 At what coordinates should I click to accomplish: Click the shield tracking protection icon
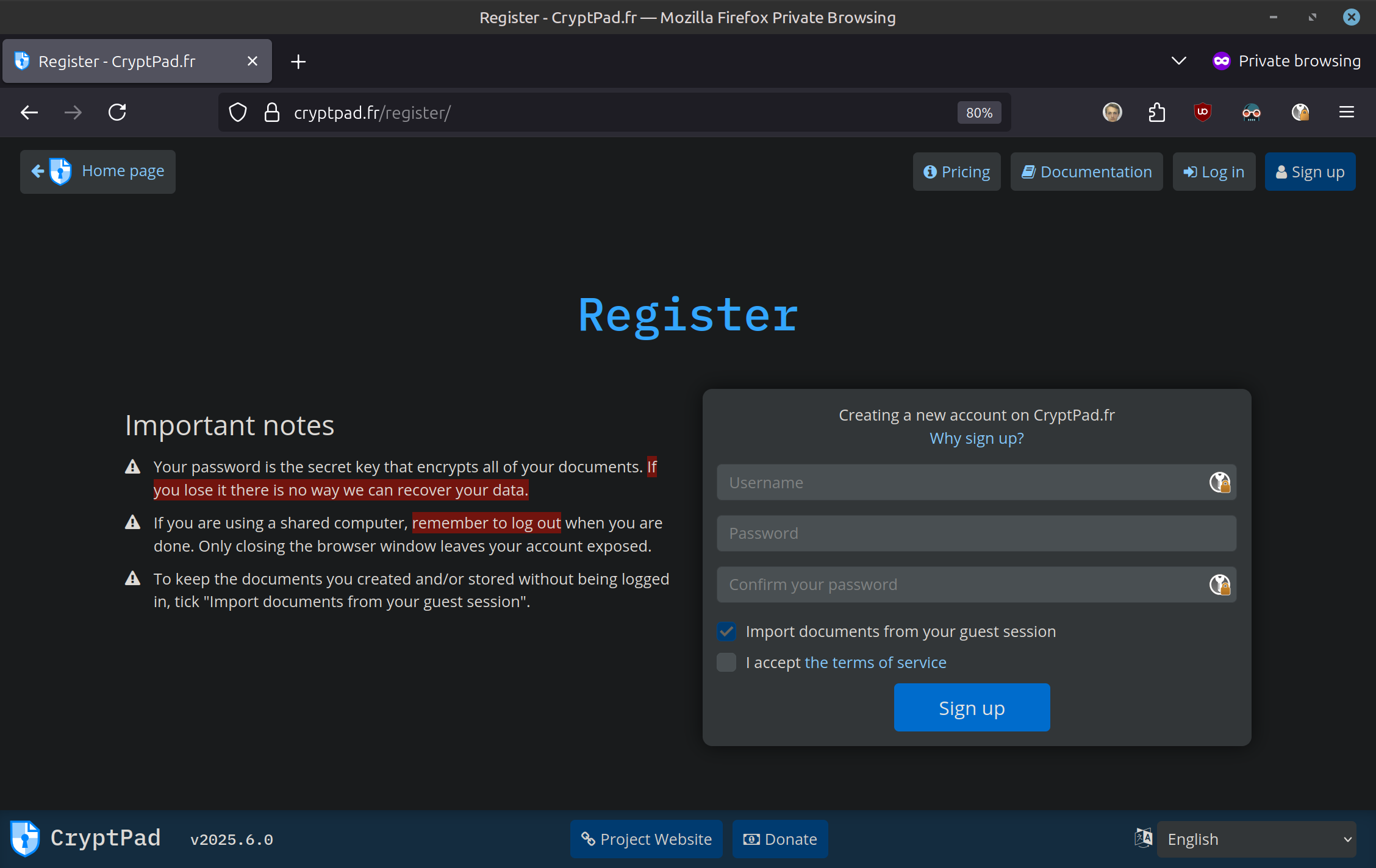[x=238, y=113]
